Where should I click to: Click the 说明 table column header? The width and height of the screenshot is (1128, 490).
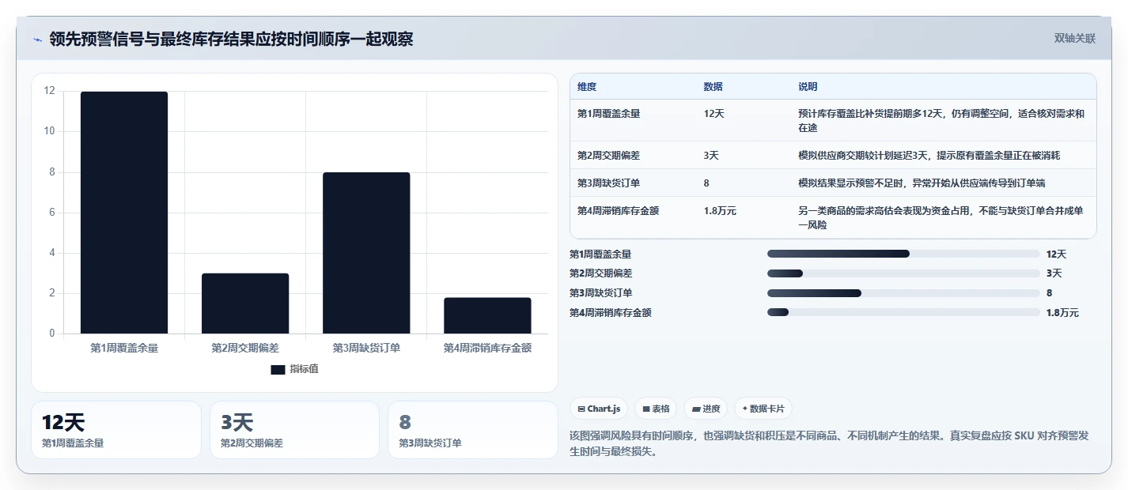tap(808, 87)
